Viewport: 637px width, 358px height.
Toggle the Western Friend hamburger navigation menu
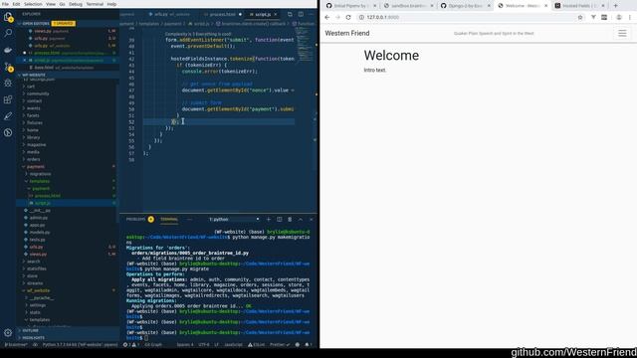(622, 33)
